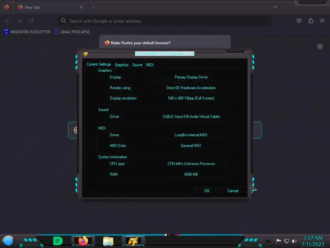
Task: Click the Firefox View icon at top-left
Action: (x=6, y=7)
